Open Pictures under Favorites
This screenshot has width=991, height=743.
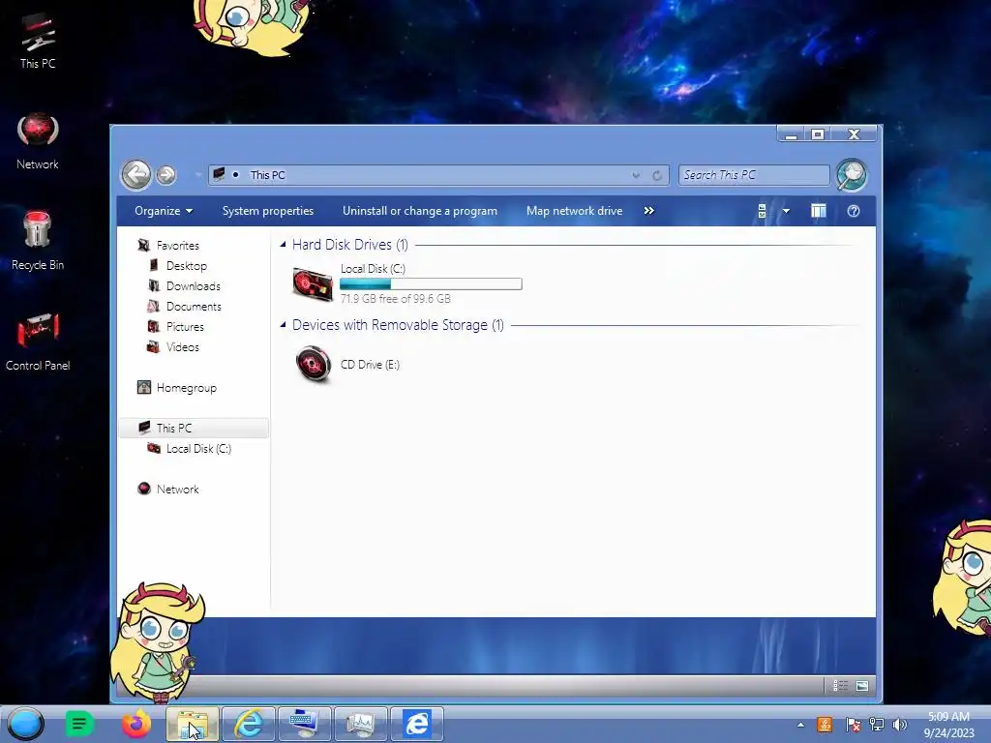tap(185, 327)
